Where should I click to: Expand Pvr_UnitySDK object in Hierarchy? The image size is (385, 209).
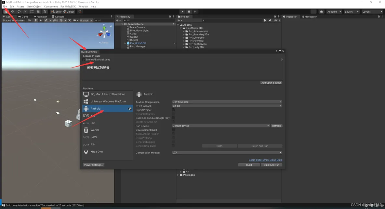(125, 43)
